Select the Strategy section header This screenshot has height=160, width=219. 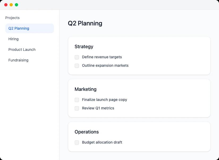pos(84,47)
